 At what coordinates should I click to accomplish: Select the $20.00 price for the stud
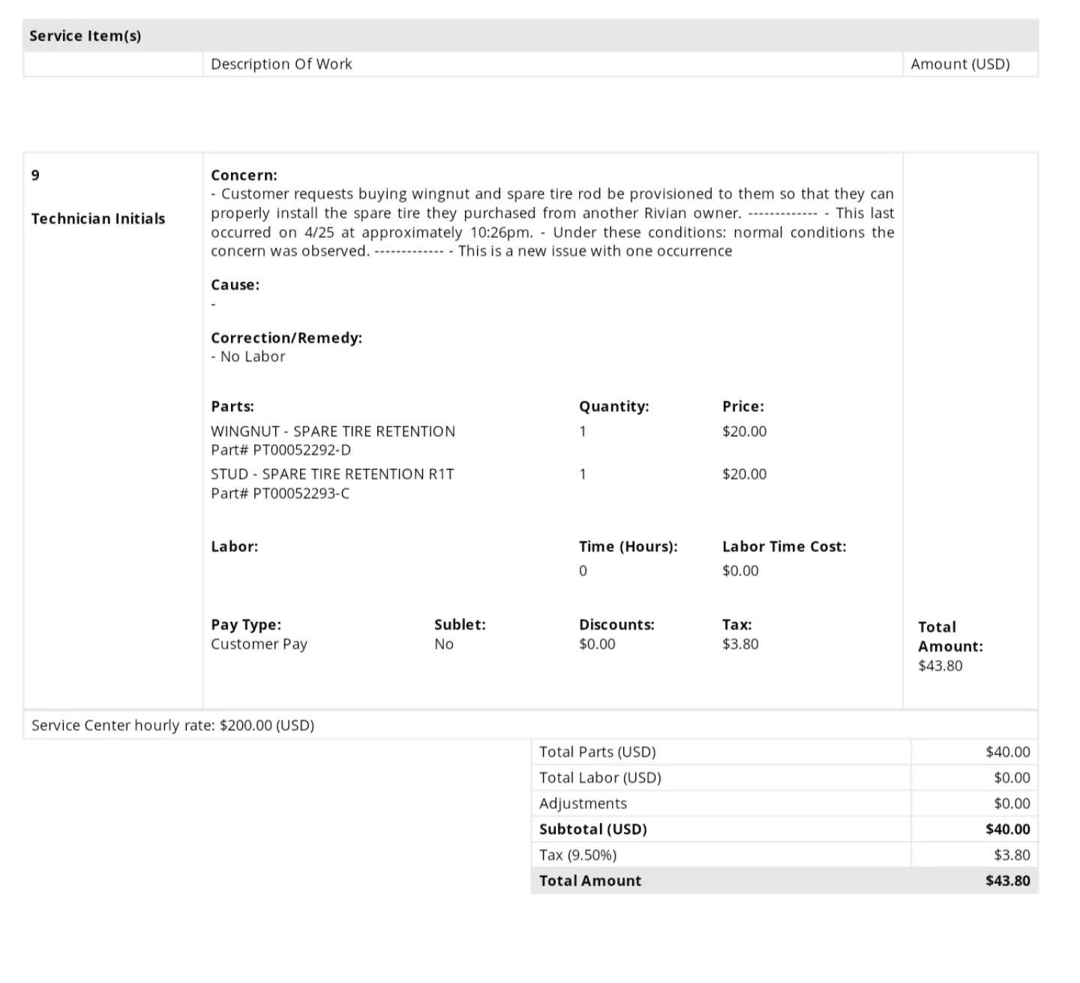[x=744, y=474]
